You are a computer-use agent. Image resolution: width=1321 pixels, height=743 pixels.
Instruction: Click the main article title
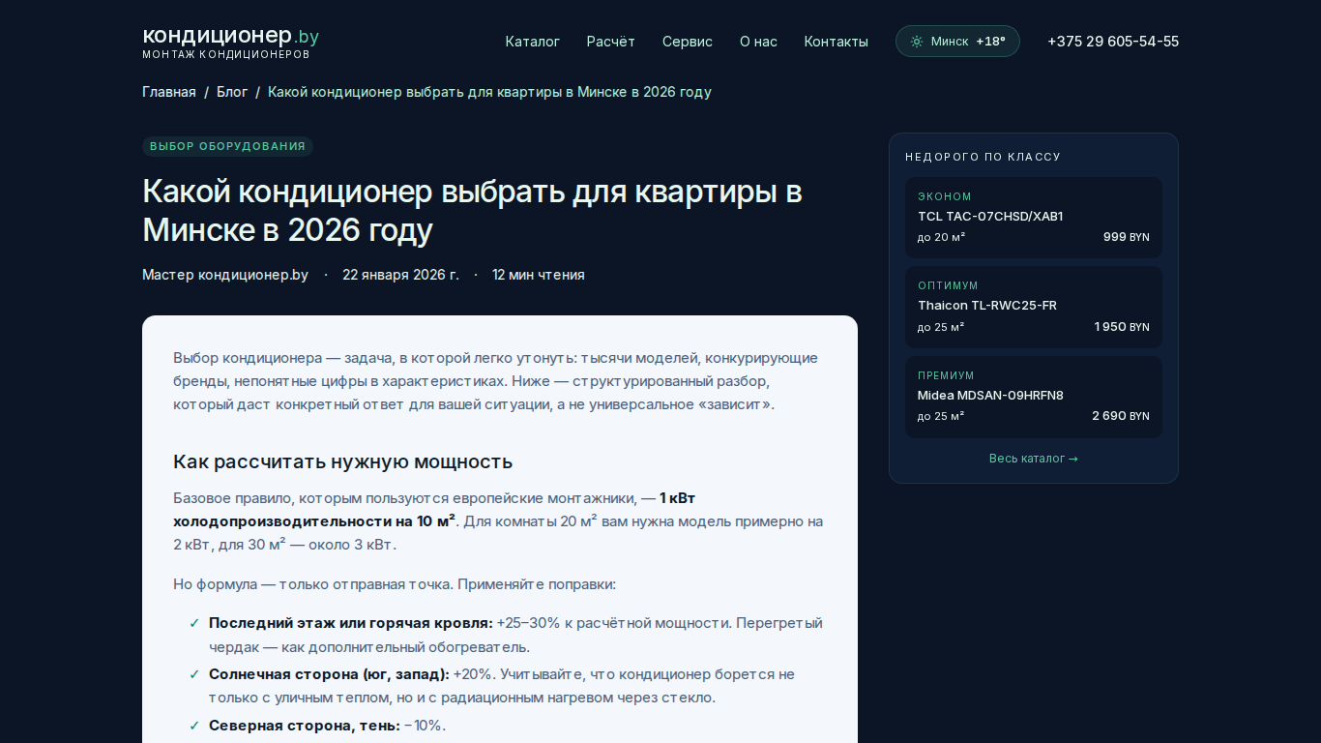click(472, 211)
